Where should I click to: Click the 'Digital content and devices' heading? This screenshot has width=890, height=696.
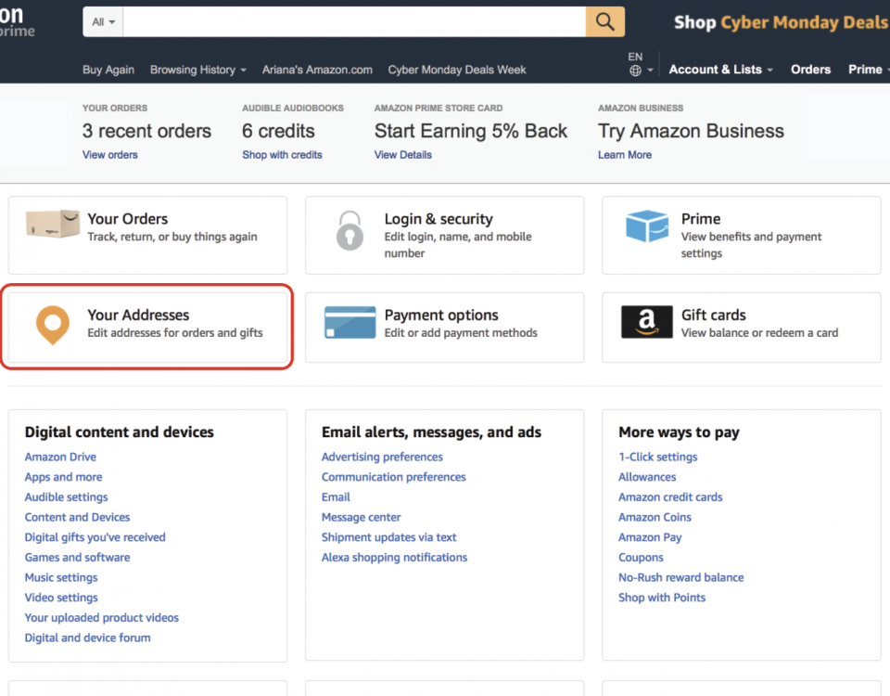click(x=120, y=432)
